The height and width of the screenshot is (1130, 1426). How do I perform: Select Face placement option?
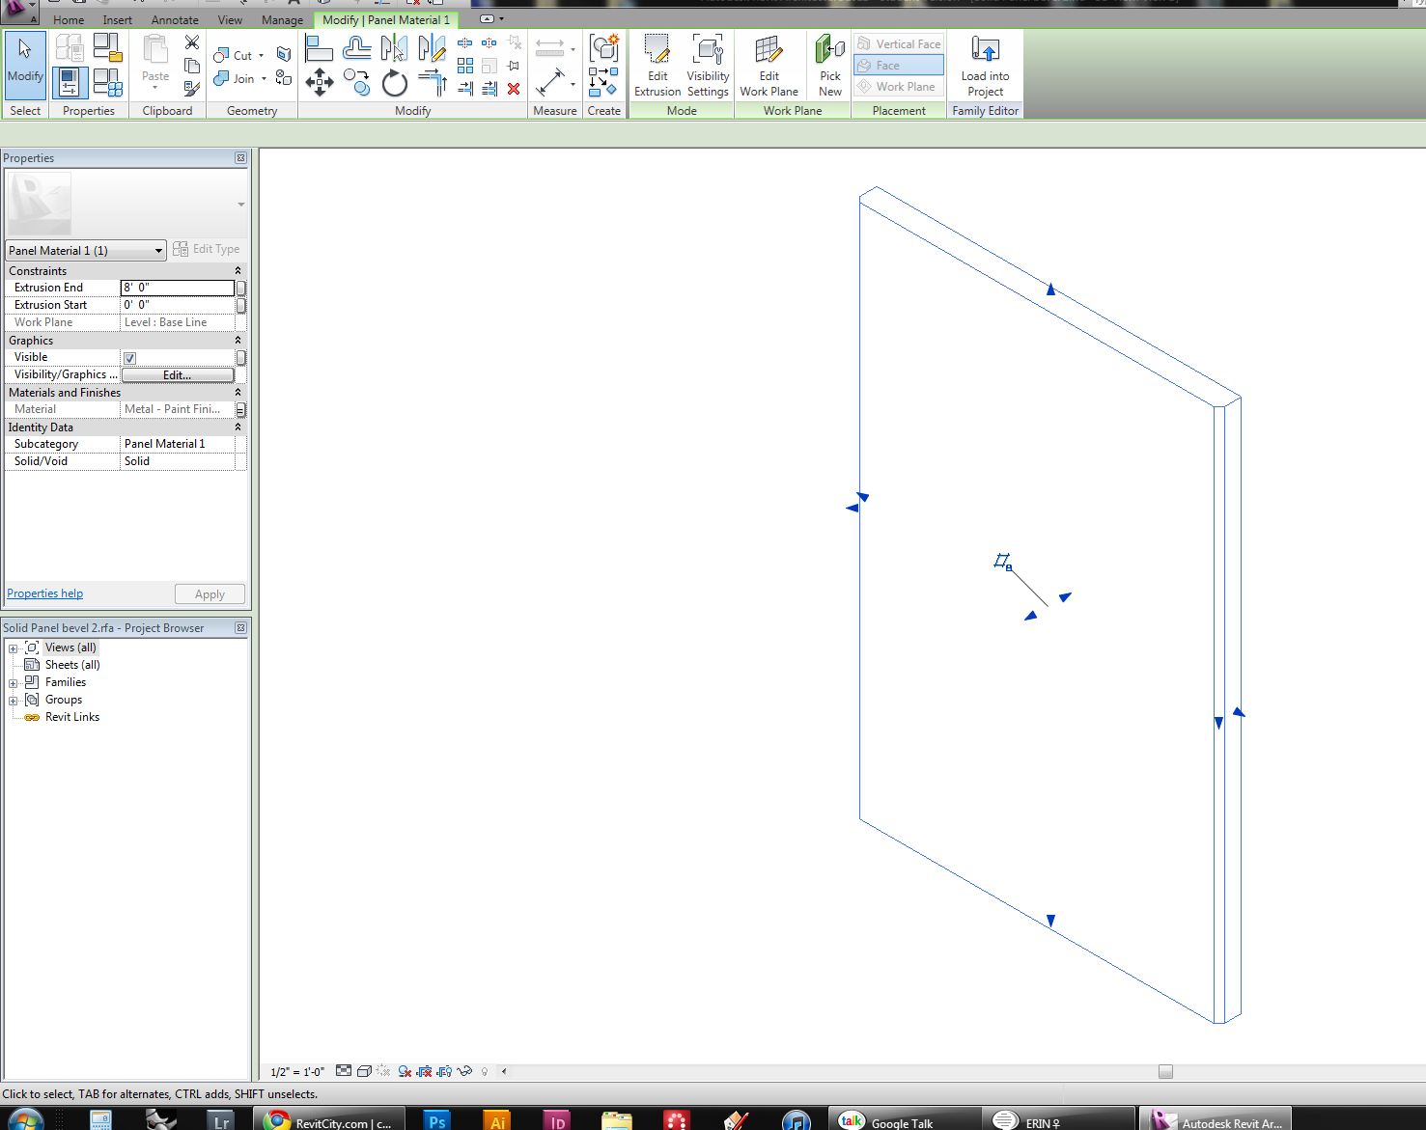click(899, 66)
